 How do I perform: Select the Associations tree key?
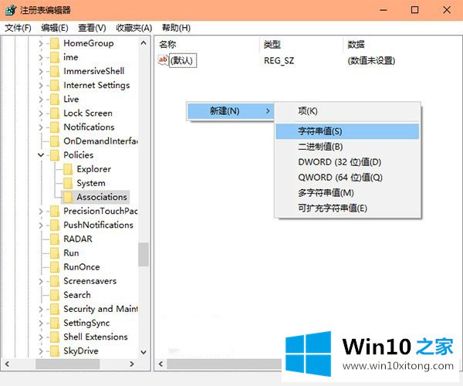pyautogui.click(x=102, y=197)
